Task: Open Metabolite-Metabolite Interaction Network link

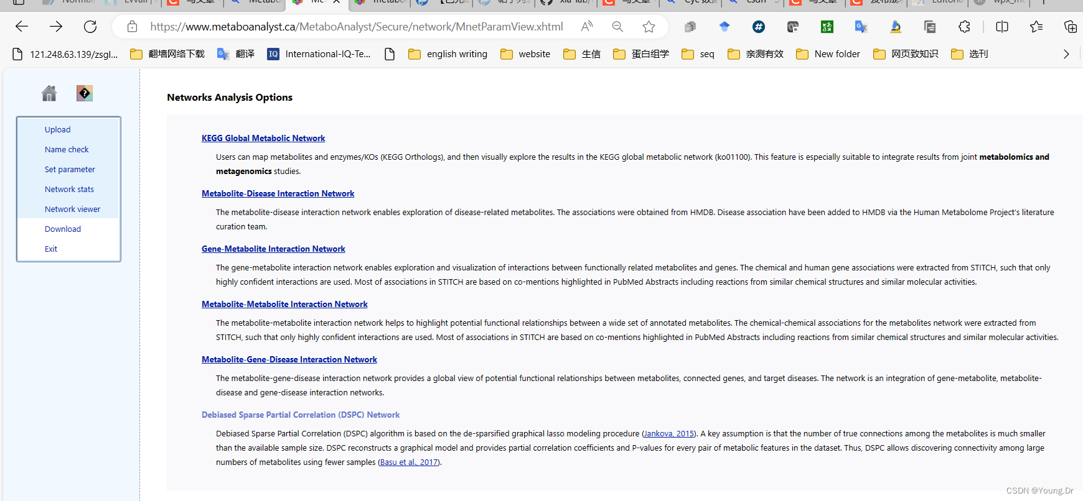Action: (x=284, y=304)
